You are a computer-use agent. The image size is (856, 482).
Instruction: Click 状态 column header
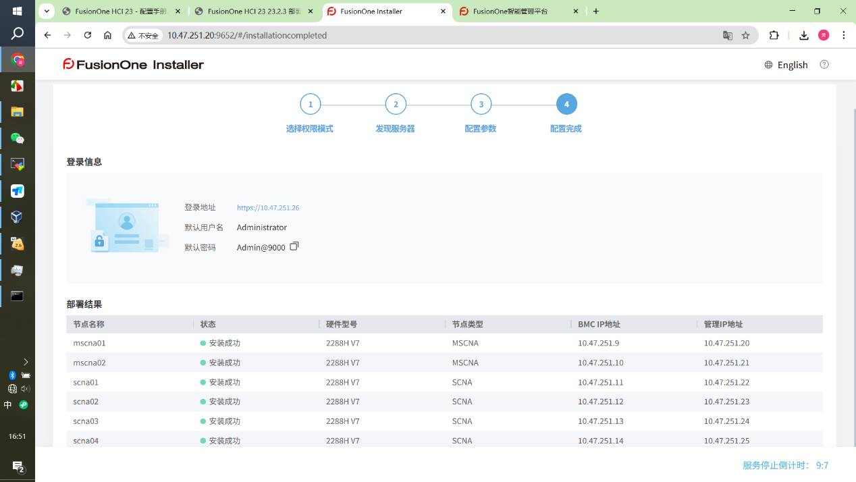pyautogui.click(x=208, y=324)
